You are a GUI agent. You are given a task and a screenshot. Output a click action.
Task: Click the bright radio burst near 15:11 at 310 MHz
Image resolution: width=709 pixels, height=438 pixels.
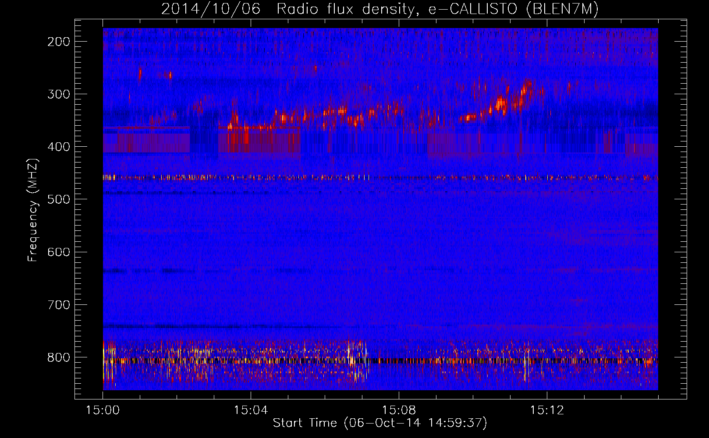(510, 99)
